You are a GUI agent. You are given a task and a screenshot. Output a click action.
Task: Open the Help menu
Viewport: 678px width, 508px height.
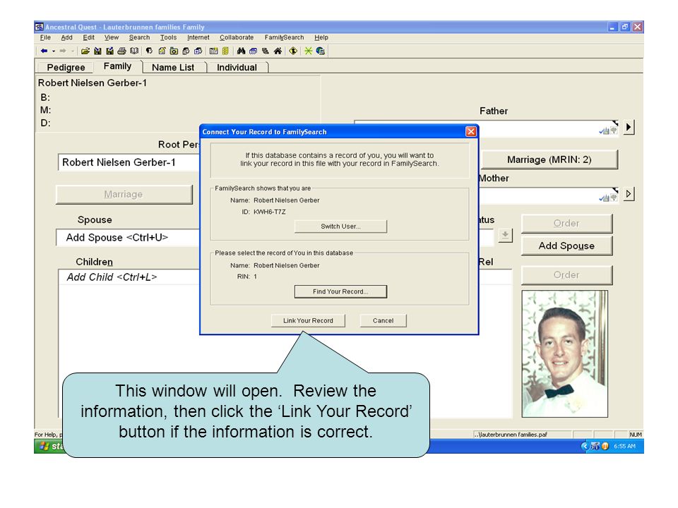coord(321,37)
